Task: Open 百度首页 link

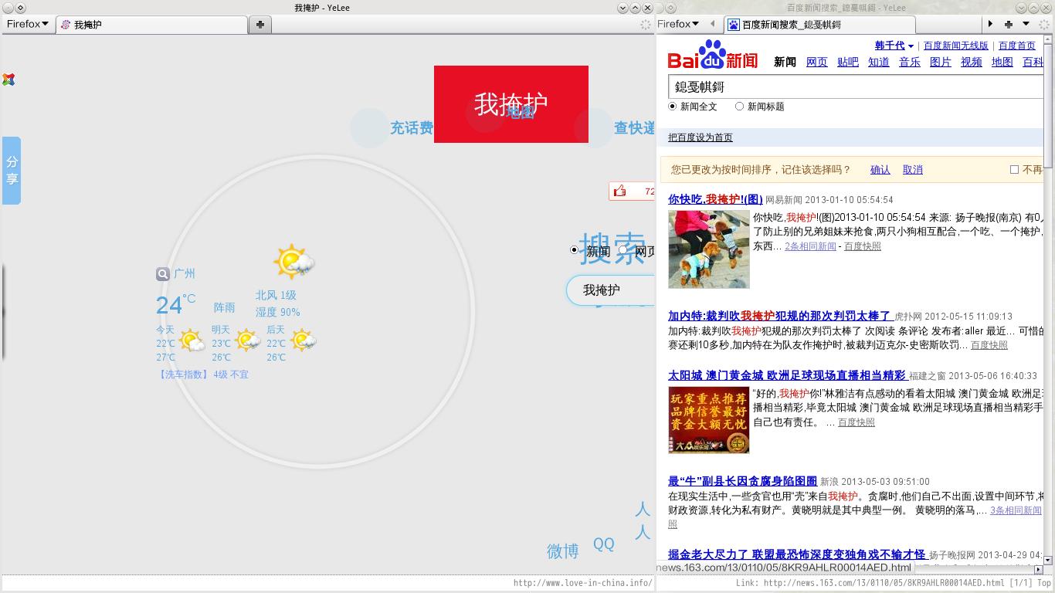Action: [1017, 46]
